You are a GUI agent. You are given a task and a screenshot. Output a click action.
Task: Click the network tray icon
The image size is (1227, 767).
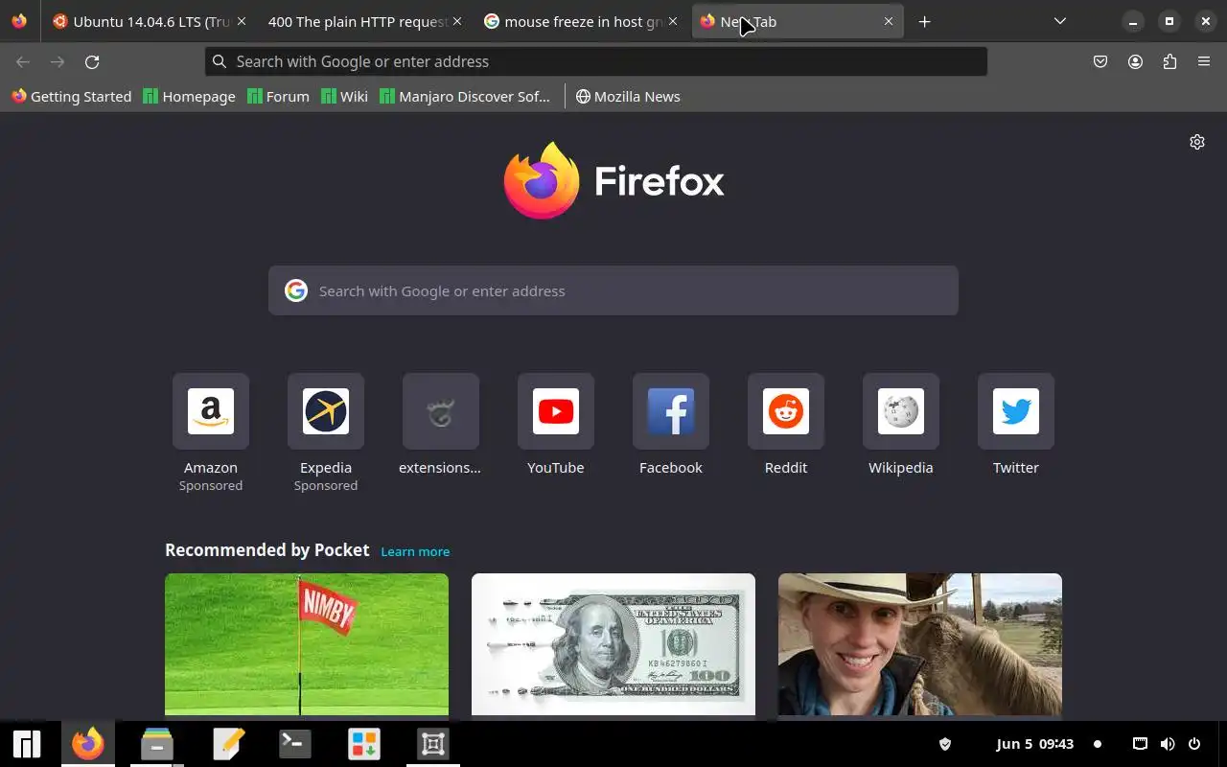(x=1140, y=744)
